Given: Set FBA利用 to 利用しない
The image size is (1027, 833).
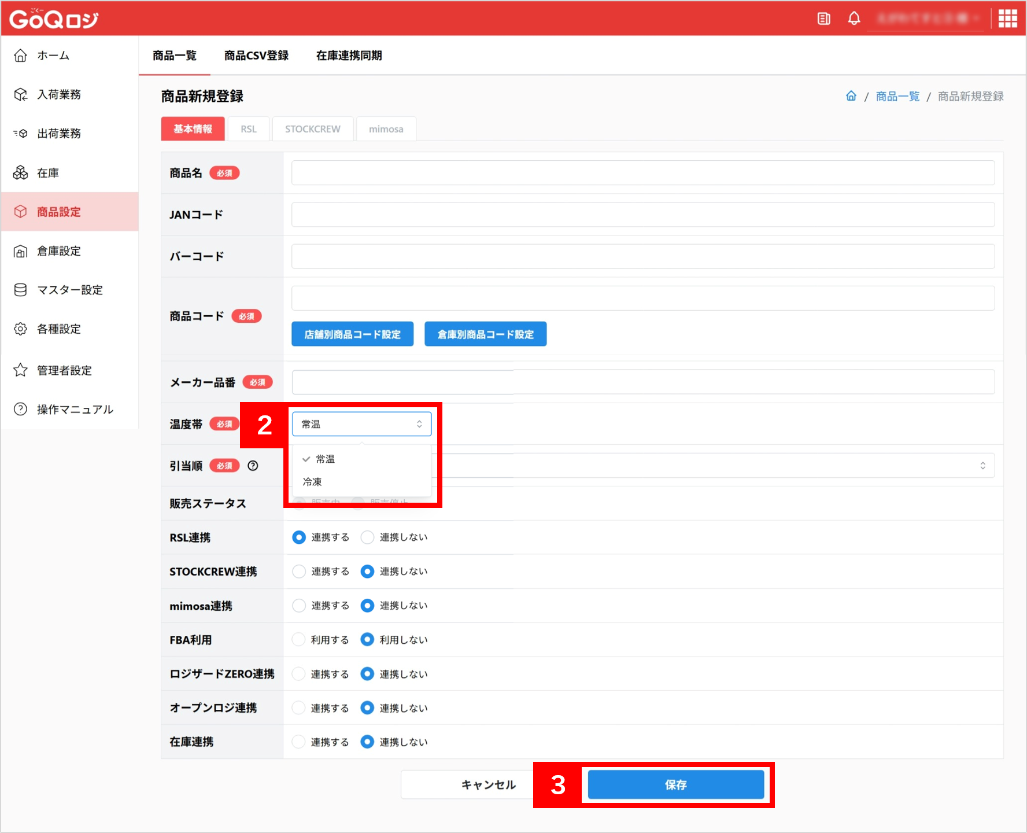Looking at the screenshot, I should pyautogui.click(x=367, y=640).
